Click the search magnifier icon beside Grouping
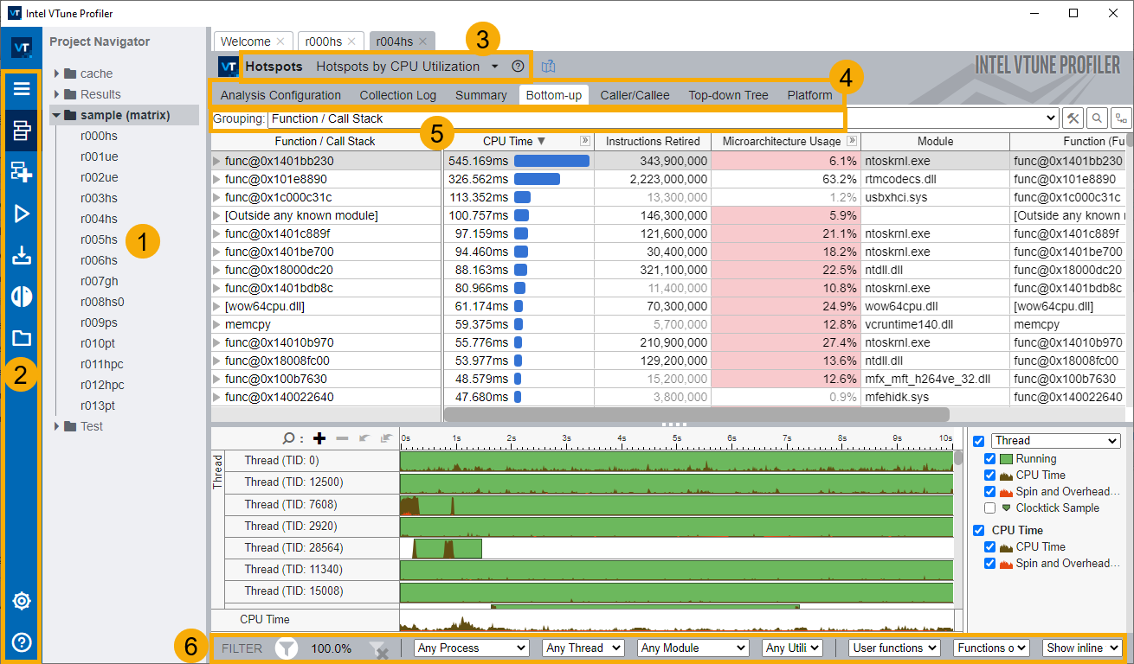The width and height of the screenshot is (1134, 664). (x=1097, y=118)
